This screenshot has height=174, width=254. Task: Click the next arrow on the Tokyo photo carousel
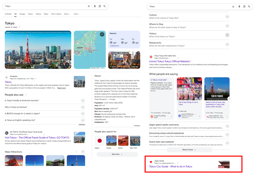pyautogui.click(x=67, y=65)
